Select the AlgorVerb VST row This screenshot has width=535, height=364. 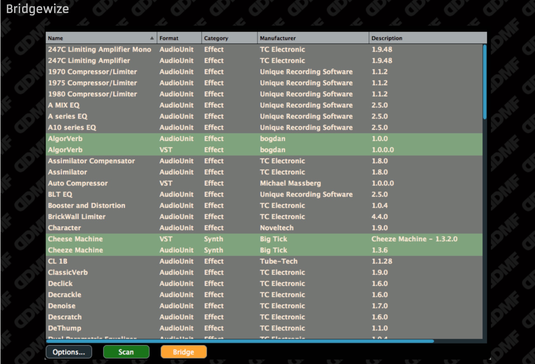(x=264, y=150)
